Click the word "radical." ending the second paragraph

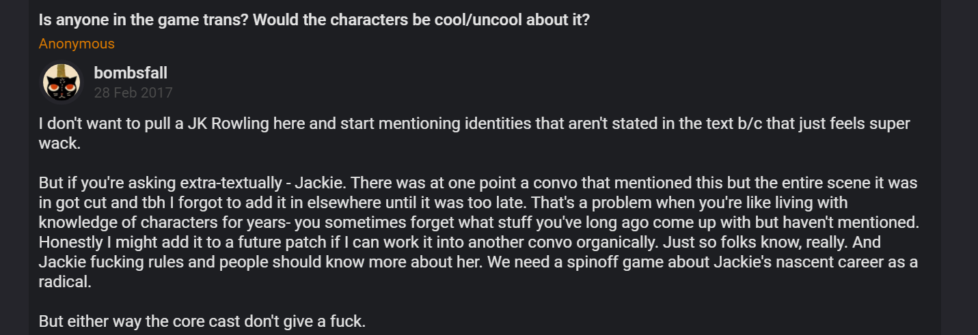64,282
